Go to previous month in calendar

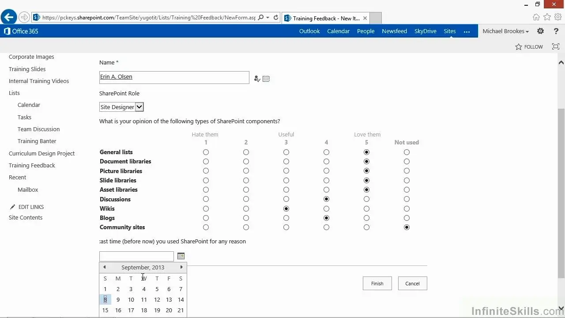(104, 267)
